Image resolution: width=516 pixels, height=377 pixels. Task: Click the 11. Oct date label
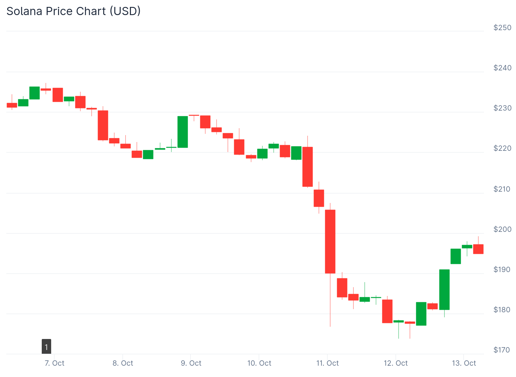pos(327,363)
